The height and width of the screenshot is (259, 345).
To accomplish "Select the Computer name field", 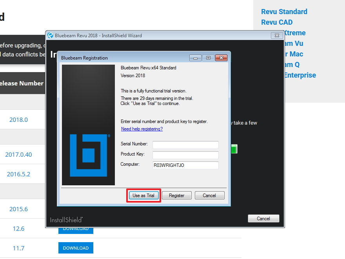I will (185, 165).
